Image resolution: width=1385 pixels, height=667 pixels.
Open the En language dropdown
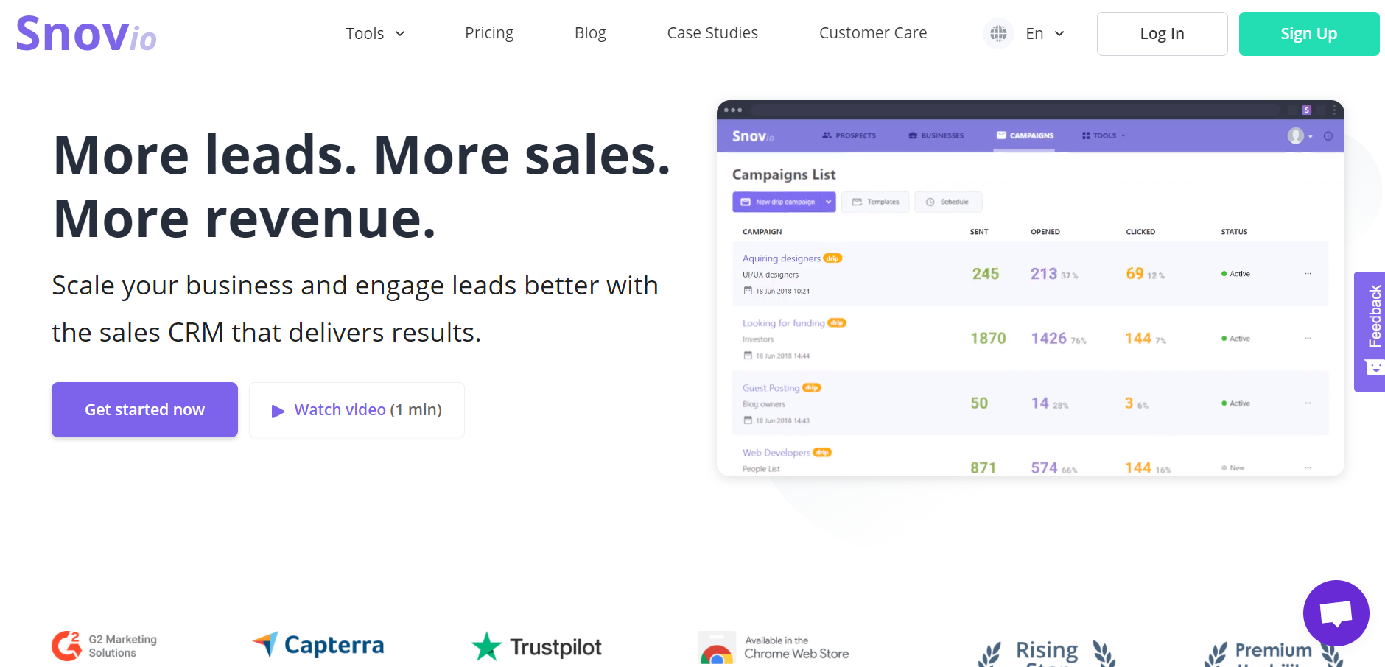click(1045, 34)
